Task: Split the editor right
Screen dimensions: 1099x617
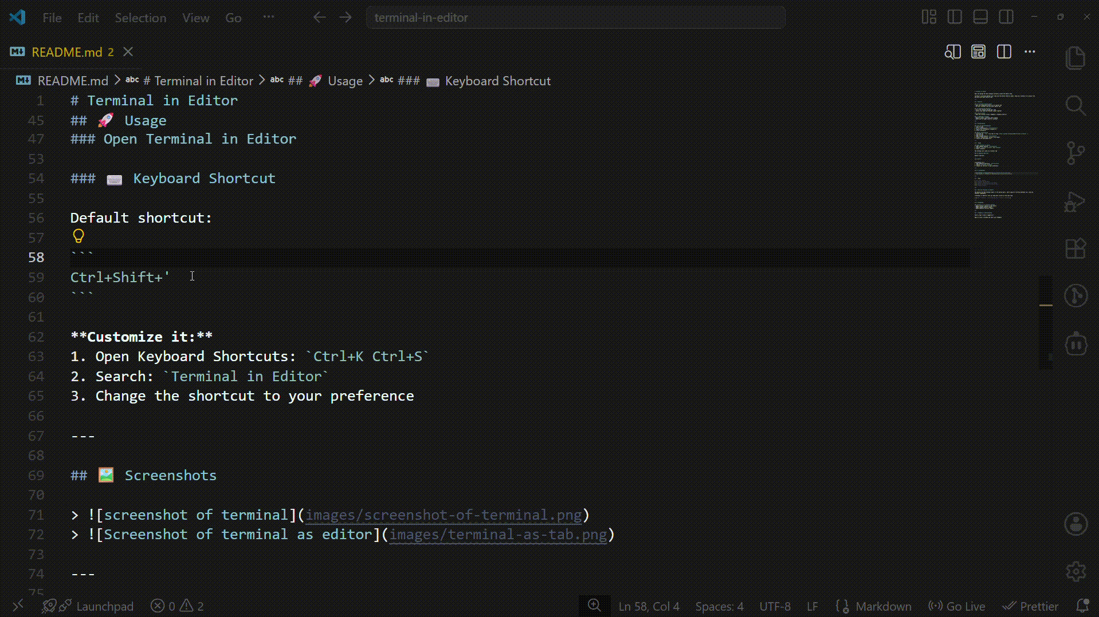Action: 1004,52
